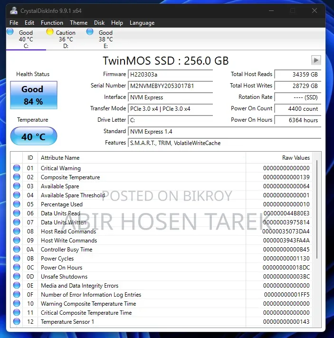Click the Interface field NVM Express
Screen dimensions: 334x338
171,97
